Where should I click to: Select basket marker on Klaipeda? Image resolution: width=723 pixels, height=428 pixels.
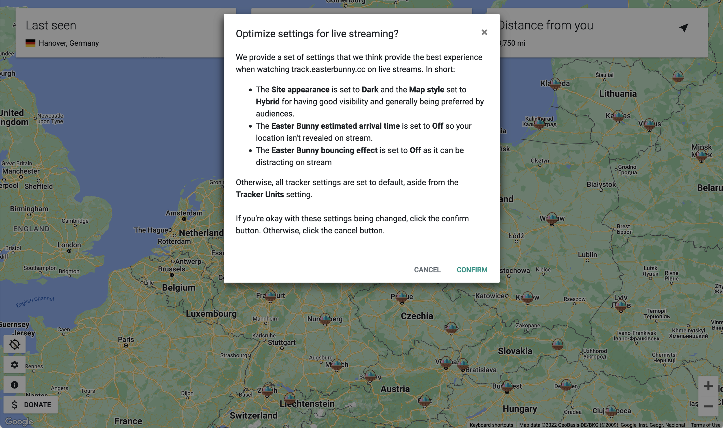[555, 84]
